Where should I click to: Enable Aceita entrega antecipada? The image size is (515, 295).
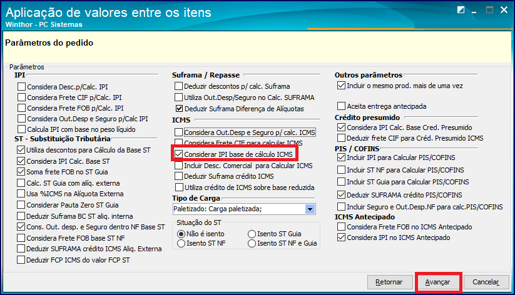[341, 106]
